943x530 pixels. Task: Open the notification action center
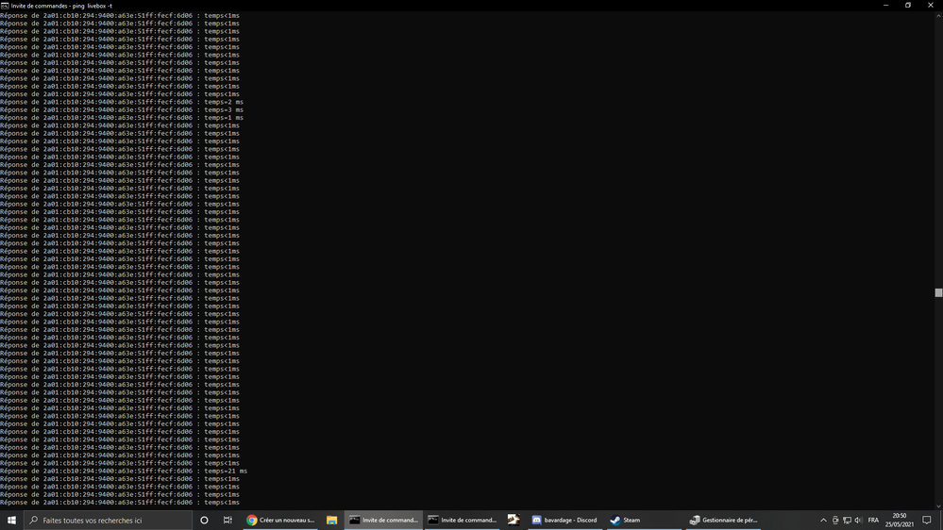coord(927,521)
